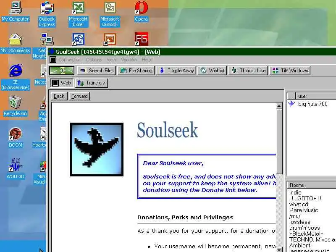Click the Forward button
This screenshot has height=252, width=336.
[79, 96]
